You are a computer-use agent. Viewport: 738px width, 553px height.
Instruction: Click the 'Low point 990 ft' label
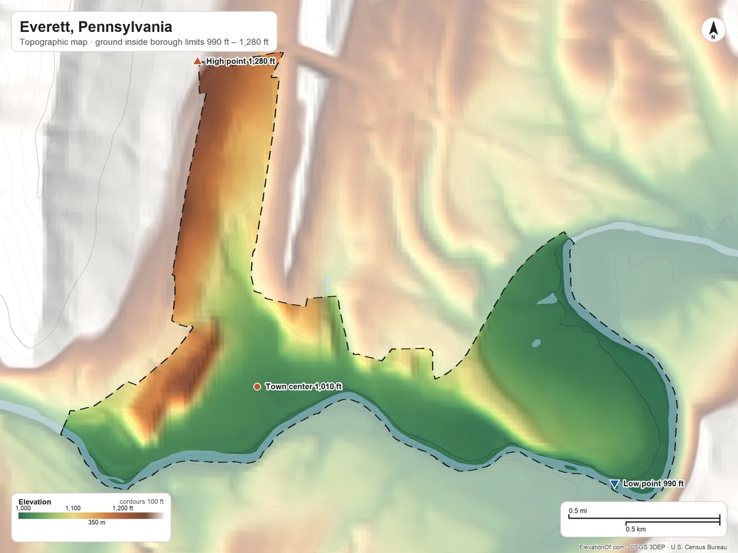pos(653,484)
